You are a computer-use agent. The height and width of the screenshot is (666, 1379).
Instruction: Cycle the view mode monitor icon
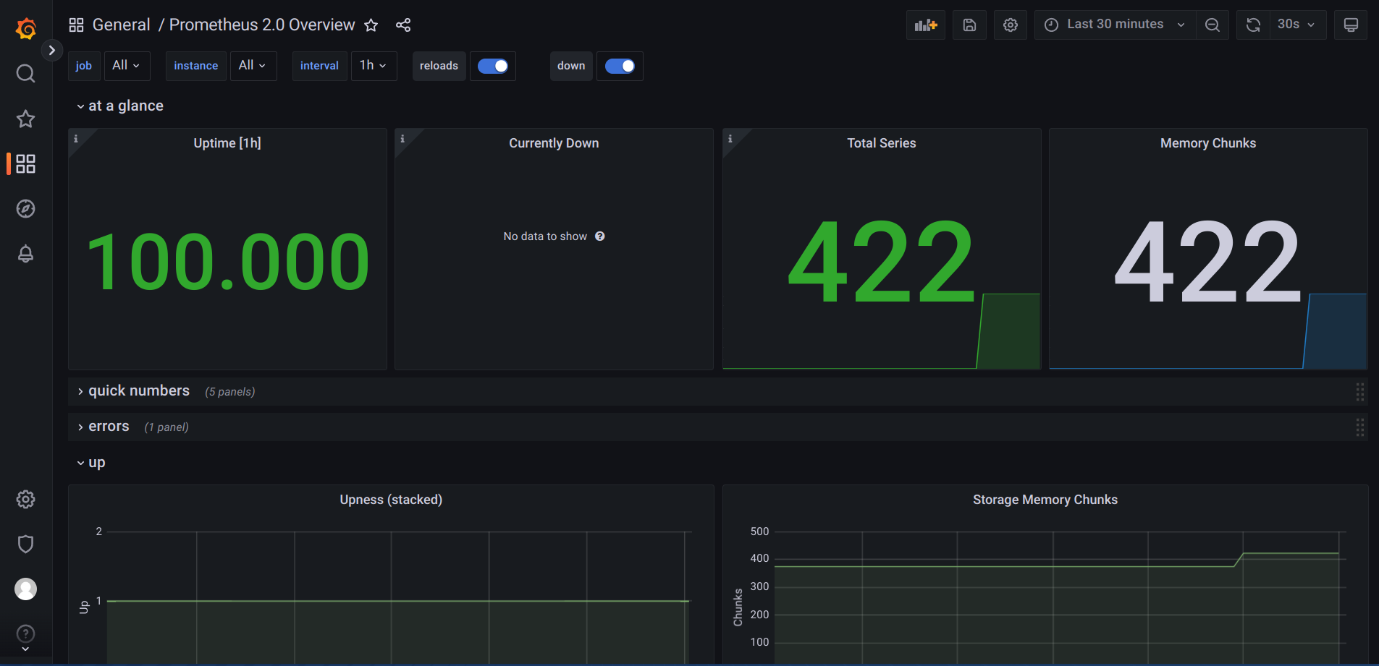pos(1351,25)
